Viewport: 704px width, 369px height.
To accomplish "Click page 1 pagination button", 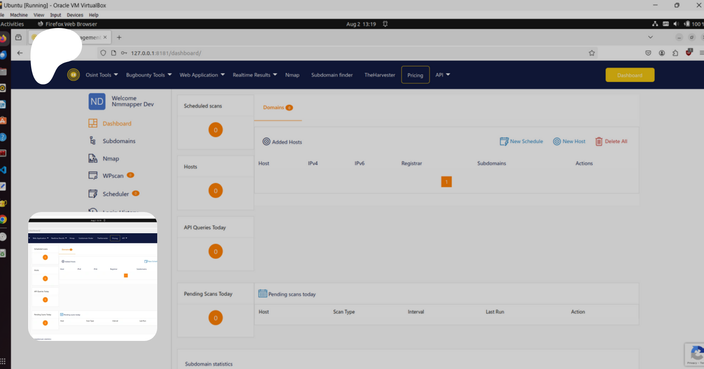I will pyautogui.click(x=446, y=182).
